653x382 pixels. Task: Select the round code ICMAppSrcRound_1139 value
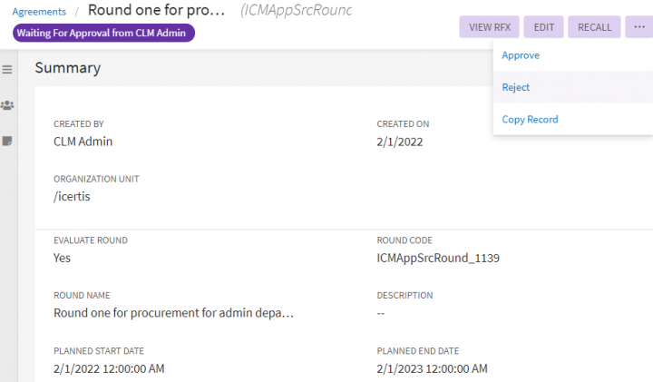(438, 258)
